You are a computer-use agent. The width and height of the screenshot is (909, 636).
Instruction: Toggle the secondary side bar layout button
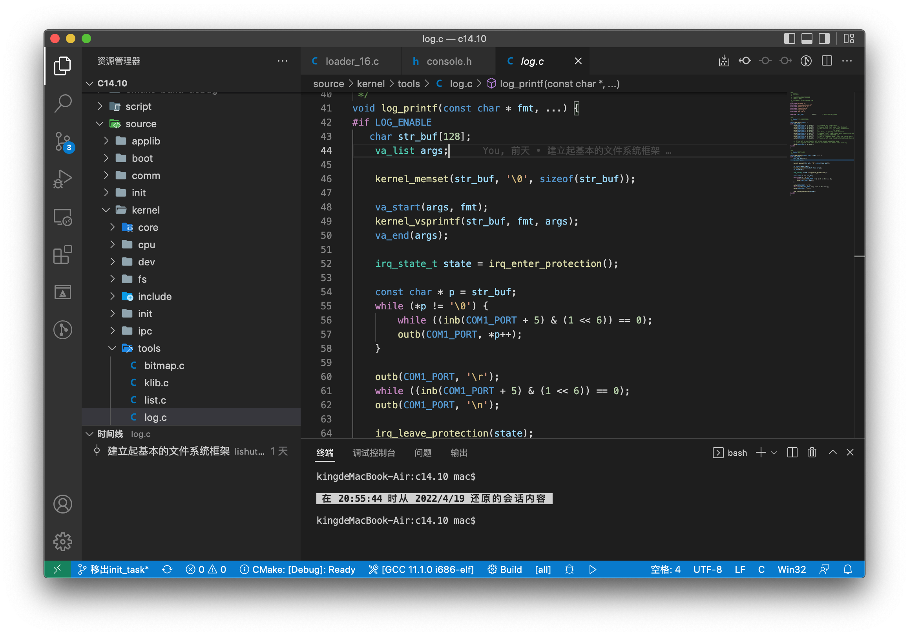pyautogui.click(x=824, y=38)
